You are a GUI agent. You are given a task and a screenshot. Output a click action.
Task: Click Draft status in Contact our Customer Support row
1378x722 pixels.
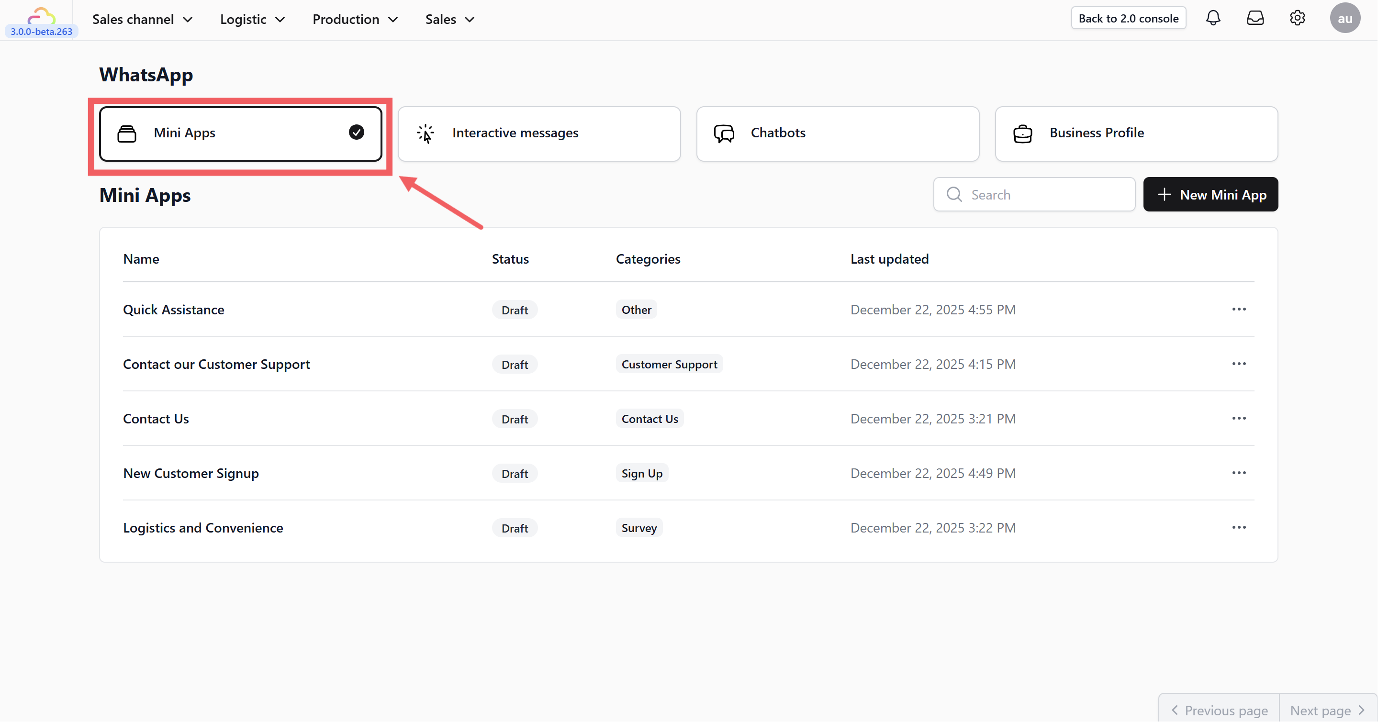click(515, 365)
